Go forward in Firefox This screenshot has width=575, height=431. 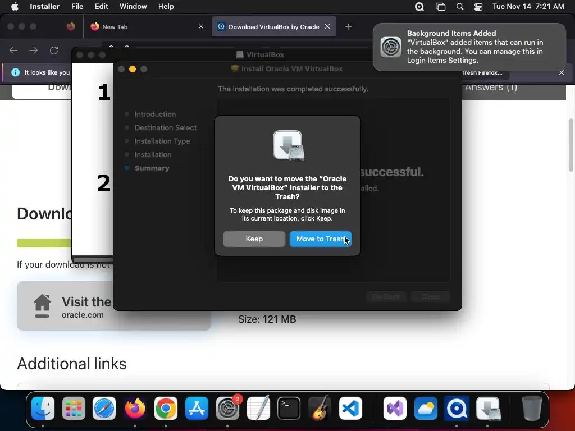point(34,50)
